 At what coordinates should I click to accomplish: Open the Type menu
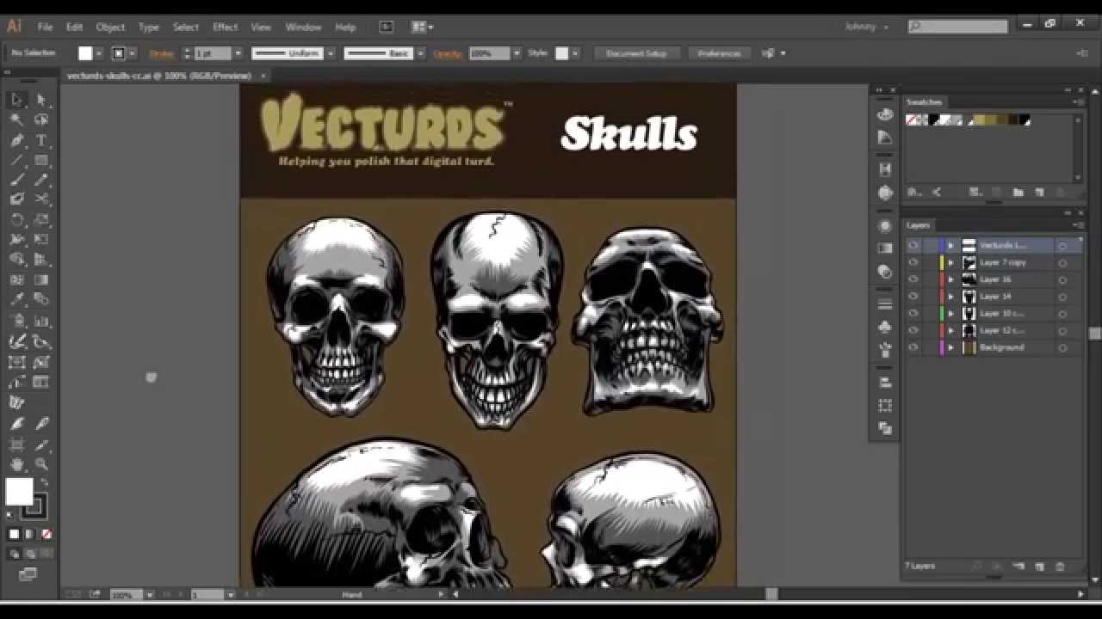149,27
